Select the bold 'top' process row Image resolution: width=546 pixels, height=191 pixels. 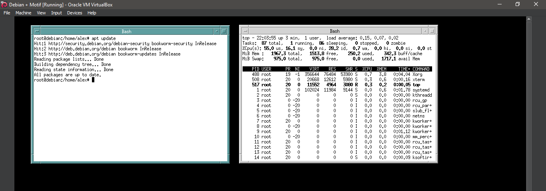pos(337,85)
